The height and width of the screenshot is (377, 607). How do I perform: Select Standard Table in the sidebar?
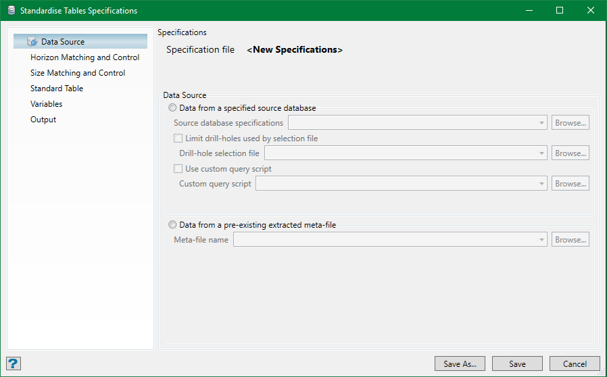click(x=57, y=89)
